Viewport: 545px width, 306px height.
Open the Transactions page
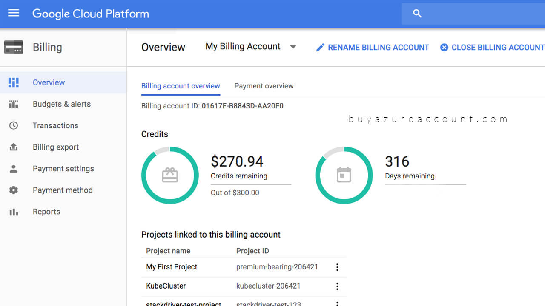coord(63,126)
